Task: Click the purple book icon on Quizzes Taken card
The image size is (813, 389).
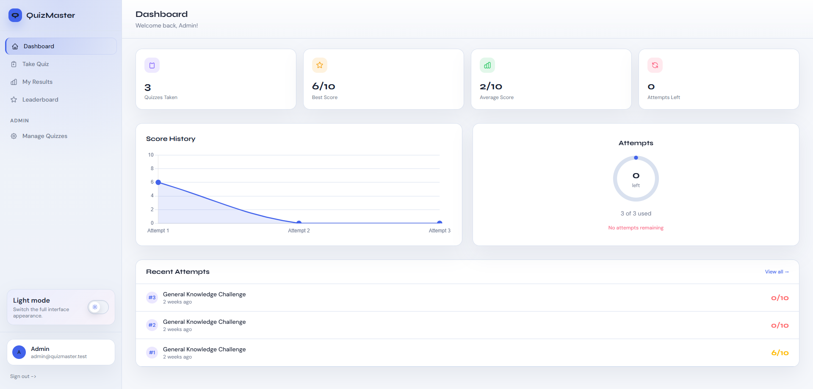Action: point(152,65)
